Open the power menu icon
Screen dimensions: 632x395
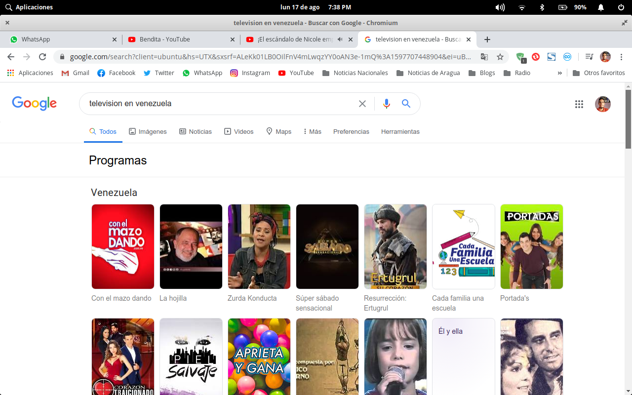pyautogui.click(x=621, y=7)
